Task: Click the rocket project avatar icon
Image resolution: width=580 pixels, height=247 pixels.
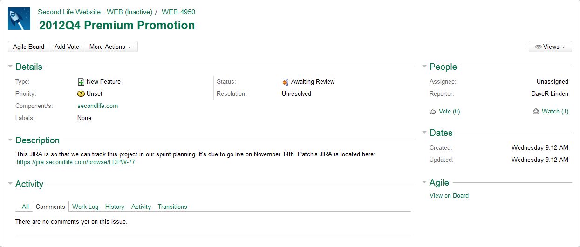Action: click(x=19, y=19)
